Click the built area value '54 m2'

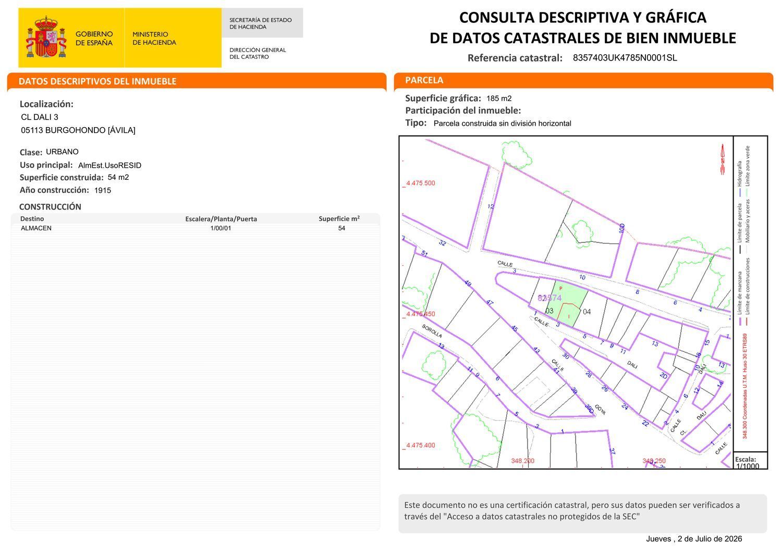click(x=118, y=177)
